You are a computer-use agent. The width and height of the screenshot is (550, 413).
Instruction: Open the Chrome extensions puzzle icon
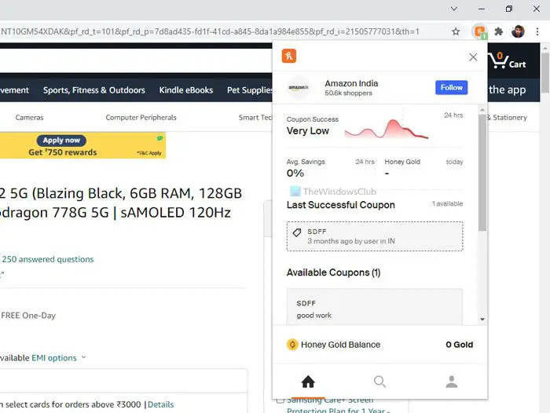[498, 31]
